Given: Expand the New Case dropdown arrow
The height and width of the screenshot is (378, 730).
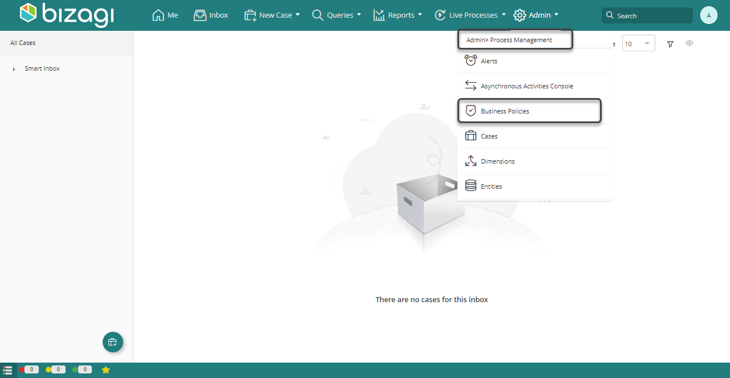Looking at the screenshot, I should click(x=298, y=15).
